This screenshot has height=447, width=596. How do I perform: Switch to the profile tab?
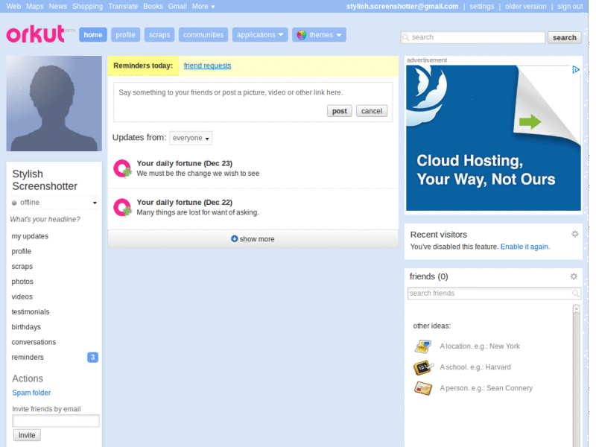125,35
